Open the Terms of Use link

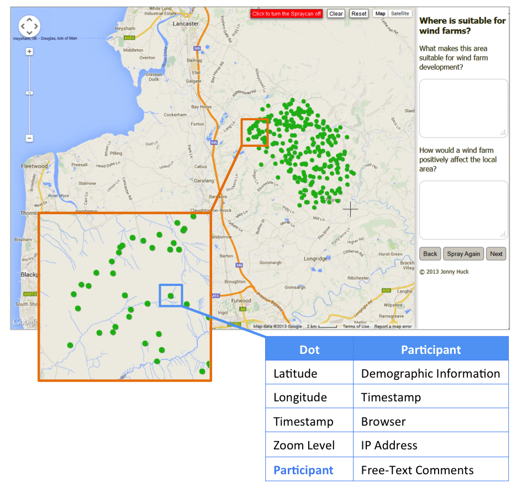356,326
